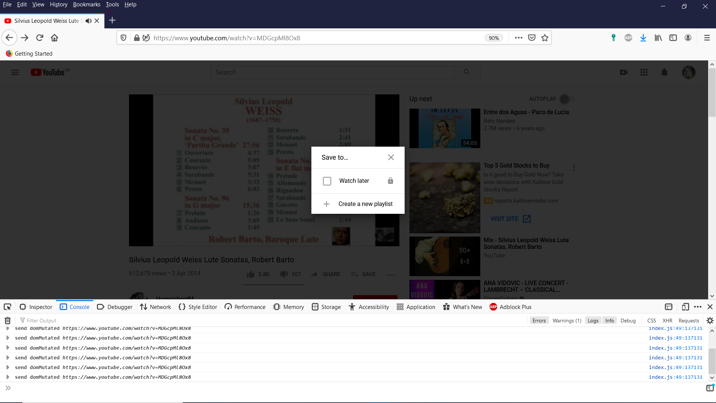Screen dimensions: 716x403
Task: Open the YouTube account avatar
Action: (688, 72)
